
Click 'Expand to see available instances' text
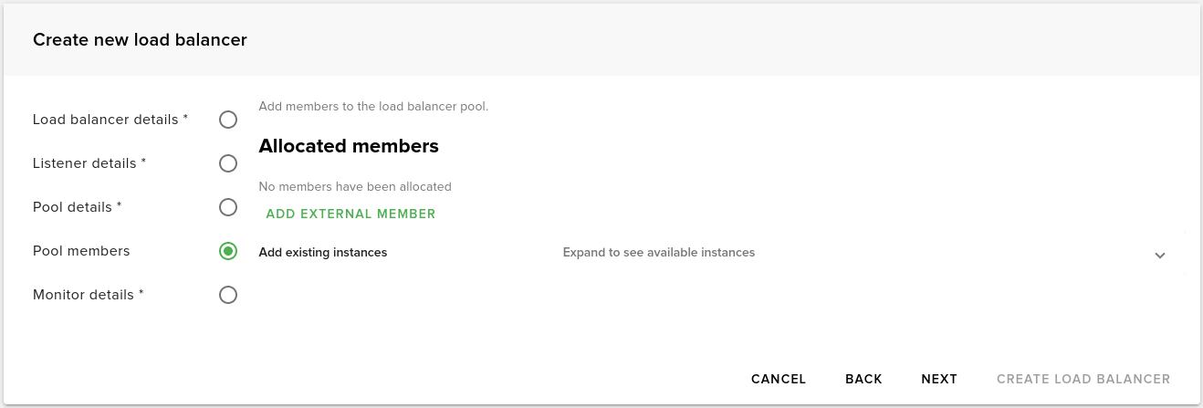click(x=658, y=252)
